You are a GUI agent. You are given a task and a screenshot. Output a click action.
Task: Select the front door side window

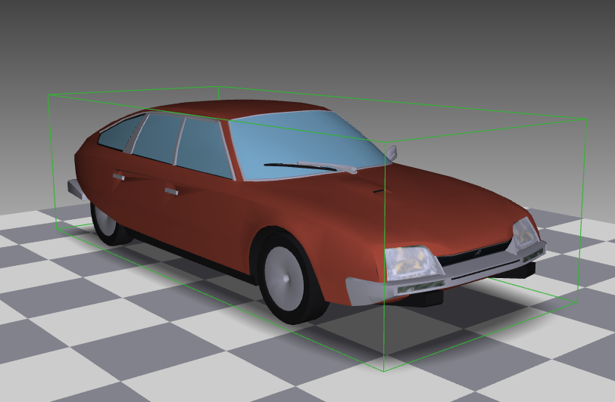(204, 148)
